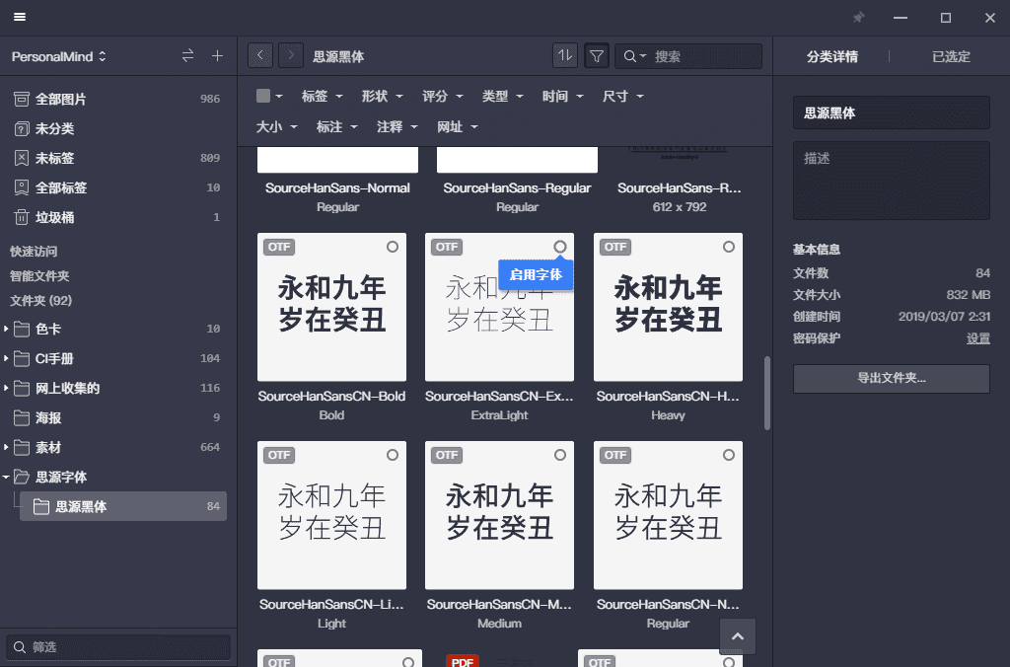Click the scroll-to-top arrow button
The height and width of the screenshot is (667, 1010).
tap(738, 636)
